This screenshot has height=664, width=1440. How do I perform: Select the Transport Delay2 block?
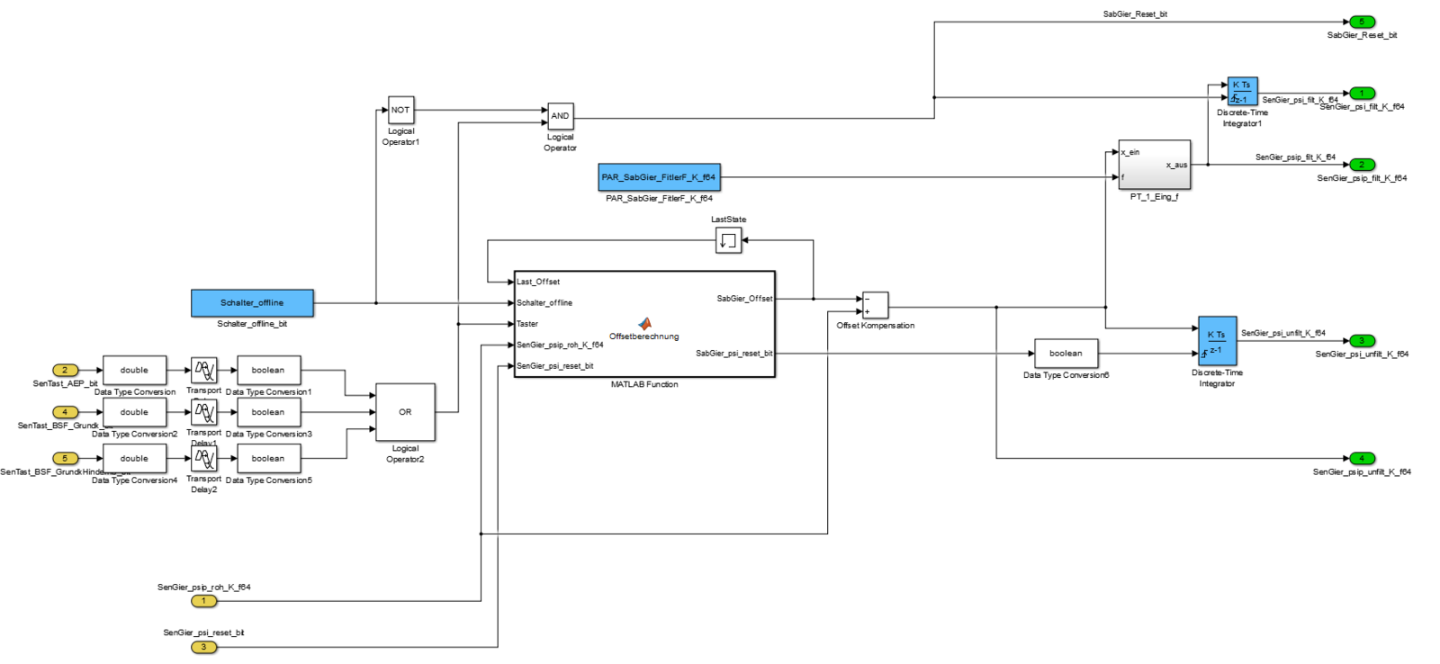(x=204, y=459)
